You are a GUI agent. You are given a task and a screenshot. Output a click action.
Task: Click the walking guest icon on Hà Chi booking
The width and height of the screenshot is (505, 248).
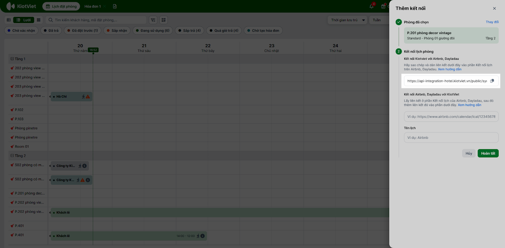coord(83,97)
